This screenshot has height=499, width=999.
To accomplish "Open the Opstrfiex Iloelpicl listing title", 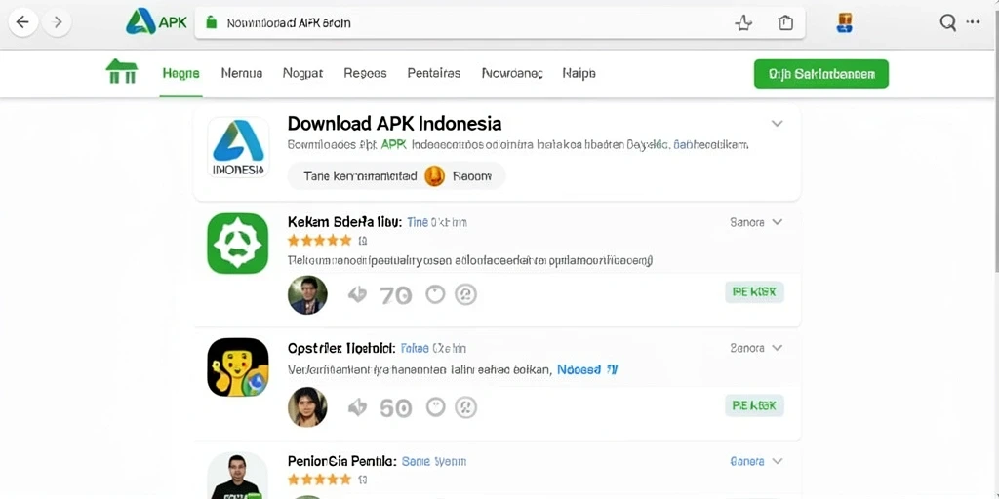I will pyautogui.click(x=342, y=348).
